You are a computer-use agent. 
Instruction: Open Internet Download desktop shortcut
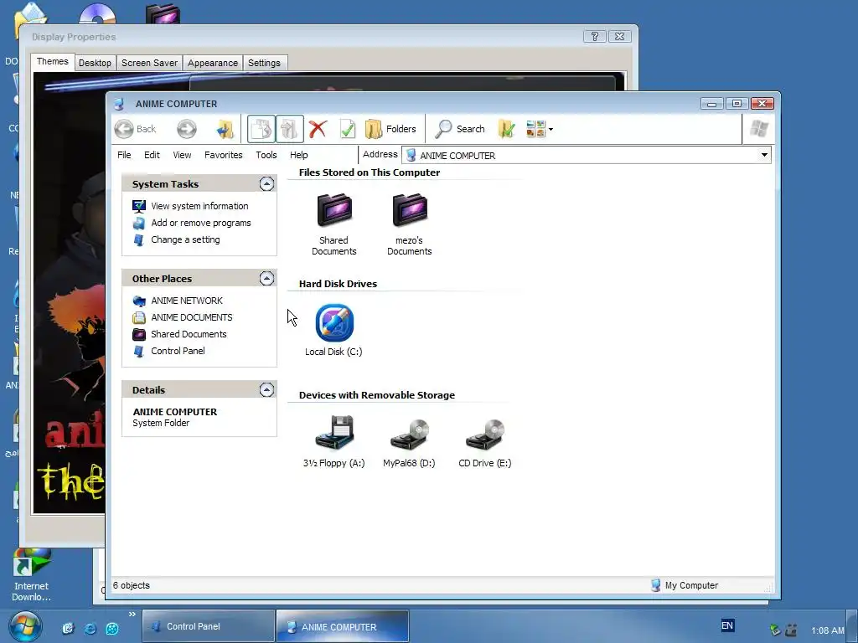[x=31, y=575]
